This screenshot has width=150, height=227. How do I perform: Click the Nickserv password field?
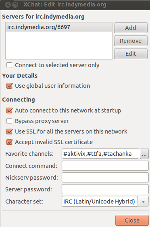(x=105, y=178)
